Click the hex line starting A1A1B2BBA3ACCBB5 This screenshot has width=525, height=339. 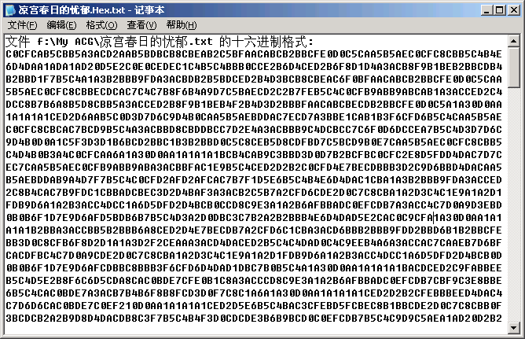click(254, 230)
